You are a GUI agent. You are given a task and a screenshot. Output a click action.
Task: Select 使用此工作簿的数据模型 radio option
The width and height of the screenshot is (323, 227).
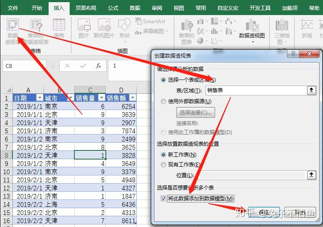[x=163, y=132]
